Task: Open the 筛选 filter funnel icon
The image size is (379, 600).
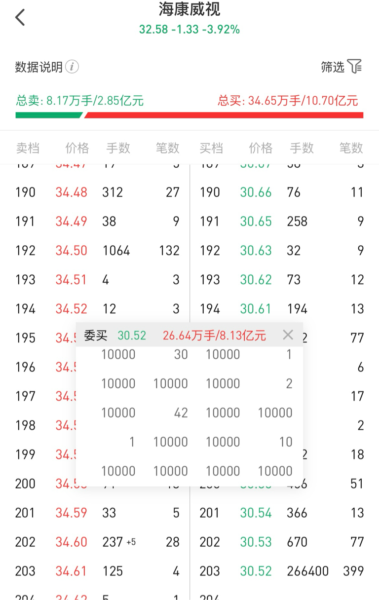Action: (x=354, y=66)
